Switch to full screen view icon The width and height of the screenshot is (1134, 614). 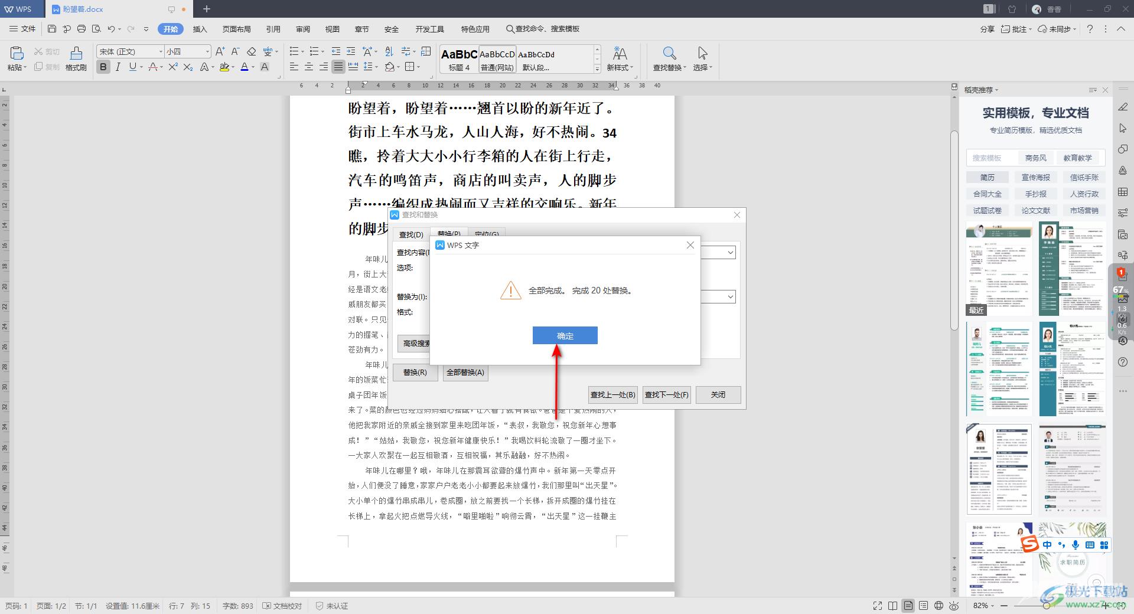point(878,606)
